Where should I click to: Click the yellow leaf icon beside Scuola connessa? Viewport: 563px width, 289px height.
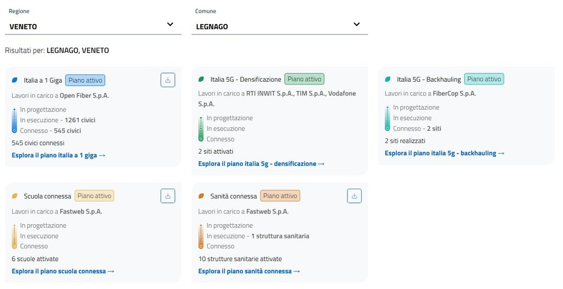click(x=15, y=196)
